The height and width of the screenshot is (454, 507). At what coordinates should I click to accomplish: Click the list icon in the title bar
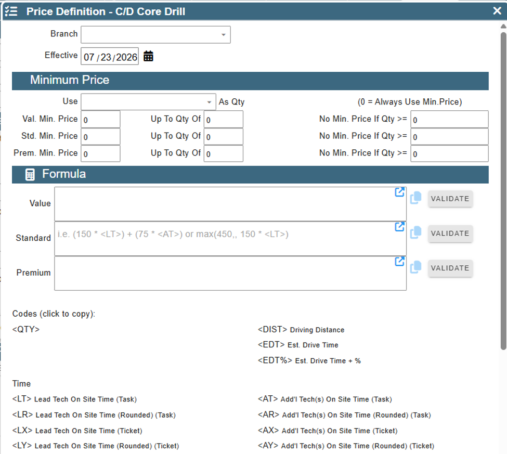click(11, 11)
